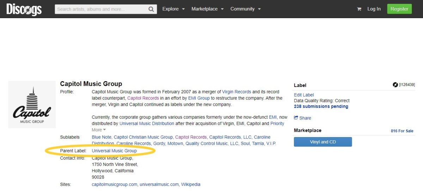
Task: Click the Discogs label ID badge icon
Action: coord(395,85)
